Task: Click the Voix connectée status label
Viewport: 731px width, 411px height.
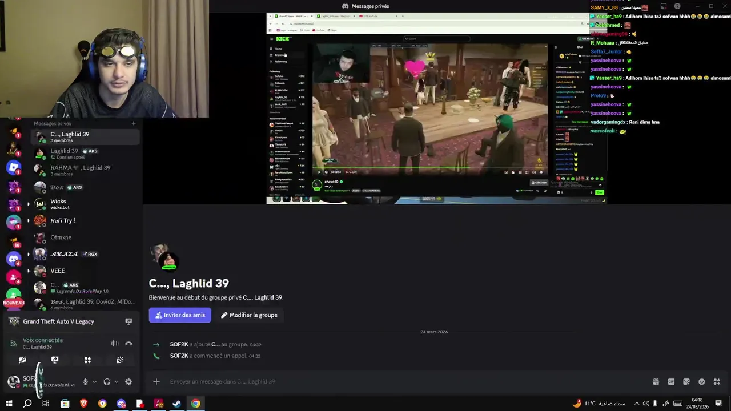Action: point(43,340)
